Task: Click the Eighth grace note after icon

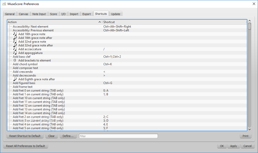Action: pyautogui.click(x=15, y=79)
